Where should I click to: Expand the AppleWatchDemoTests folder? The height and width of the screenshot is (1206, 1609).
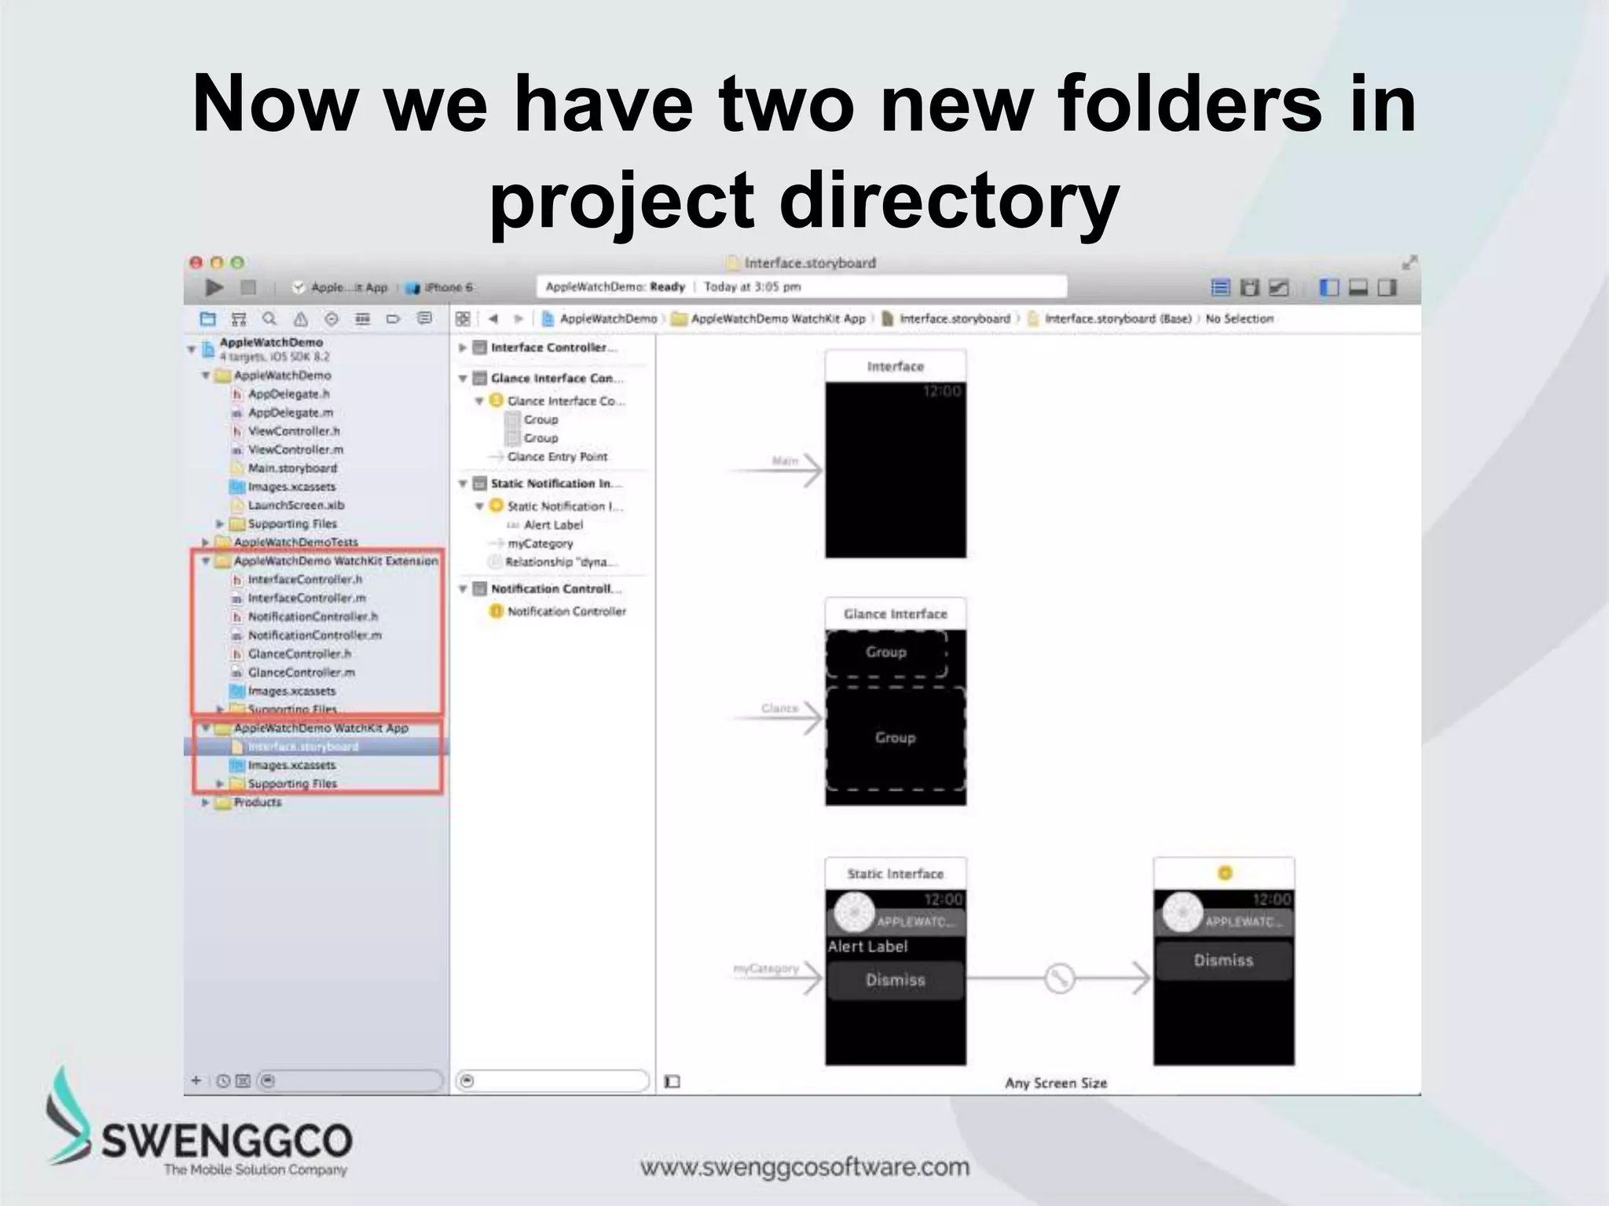(x=206, y=543)
